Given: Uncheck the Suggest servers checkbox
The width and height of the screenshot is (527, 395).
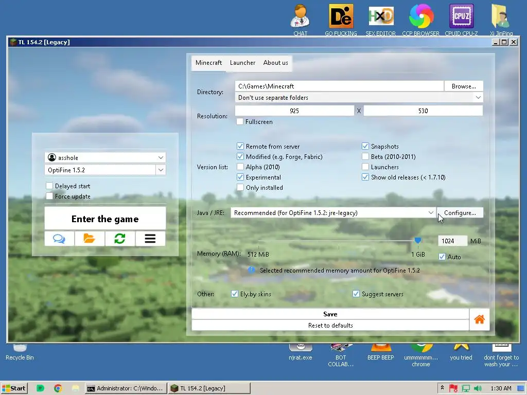Looking at the screenshot, I should [x=356, y=294].
